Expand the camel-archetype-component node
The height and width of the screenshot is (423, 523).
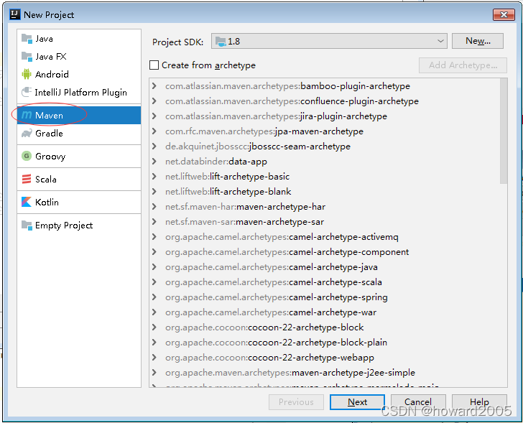tap(154, 252)
